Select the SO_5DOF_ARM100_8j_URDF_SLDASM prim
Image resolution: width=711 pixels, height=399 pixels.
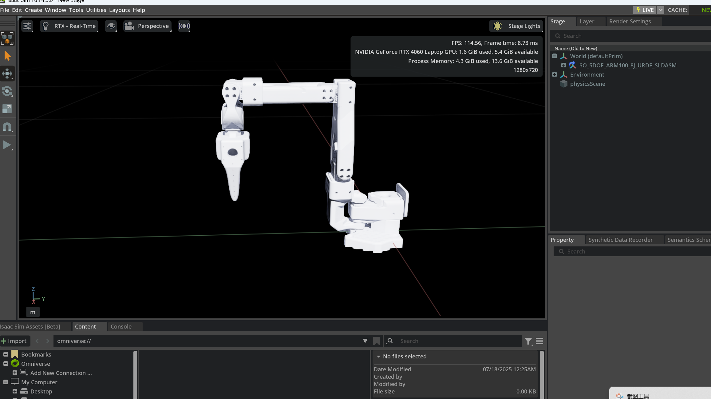[628, 66]
